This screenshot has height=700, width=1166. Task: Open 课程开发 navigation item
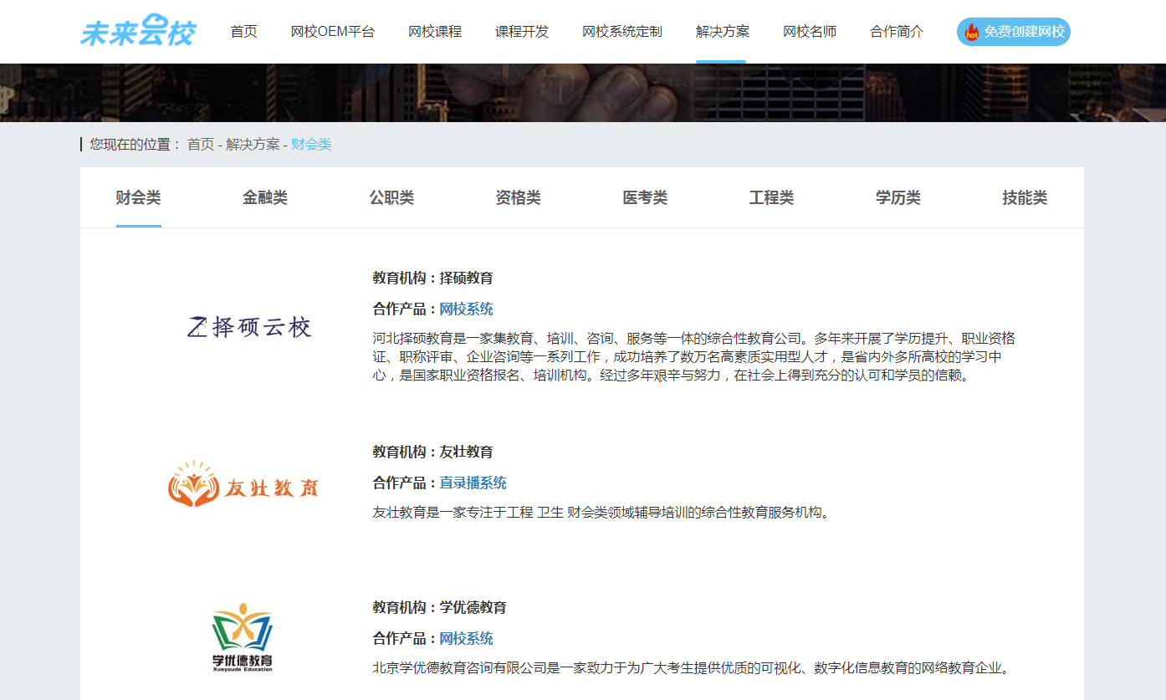tap(522, 32)
